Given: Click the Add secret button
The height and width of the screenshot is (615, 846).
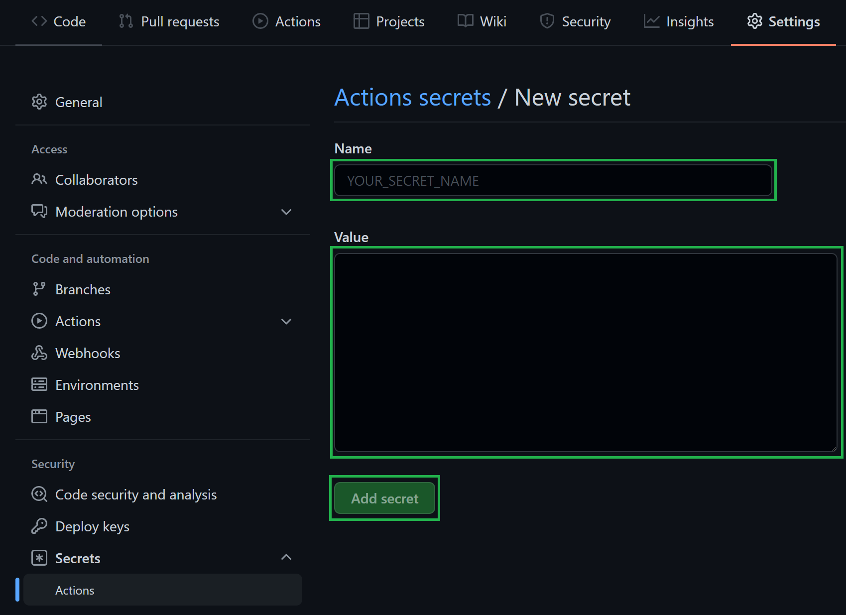Looking at the screenshot, I should coord(384,498).
